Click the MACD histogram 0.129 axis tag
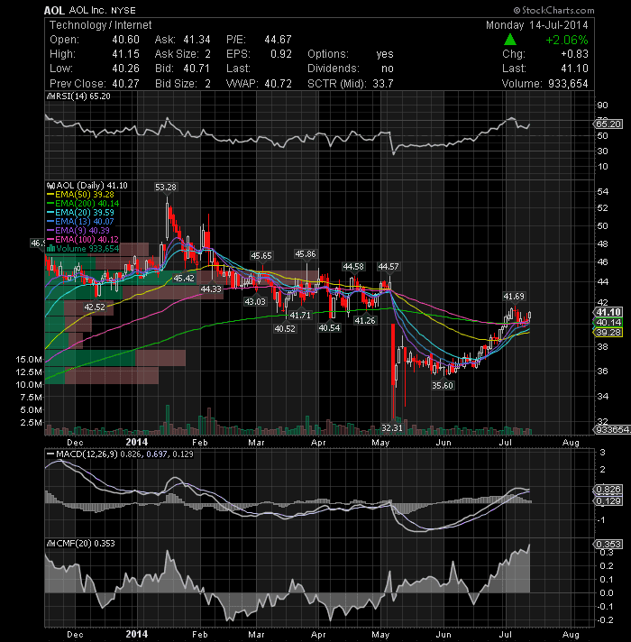 click(608, 501)
